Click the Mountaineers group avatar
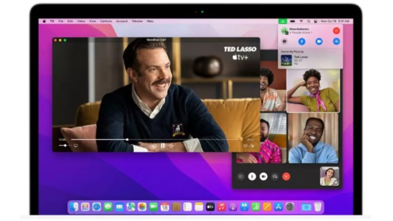The width and height of the screenshot is (393, 221). [284, 31]
